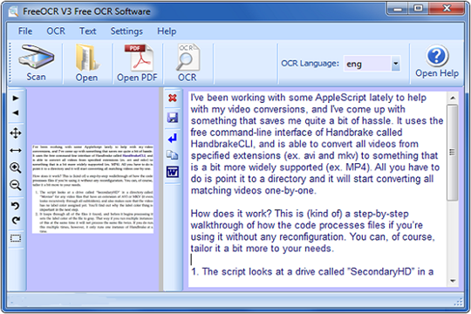The image size is (471, 314).
Task: Click the text pane scroll up arrow
Action: click(453, 98)
